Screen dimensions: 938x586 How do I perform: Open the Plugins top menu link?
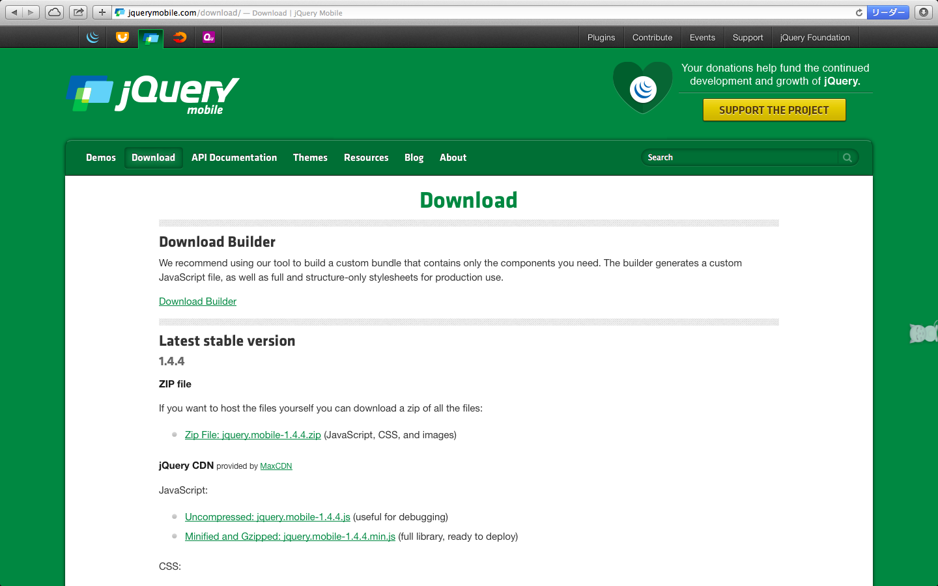point(601,38)
